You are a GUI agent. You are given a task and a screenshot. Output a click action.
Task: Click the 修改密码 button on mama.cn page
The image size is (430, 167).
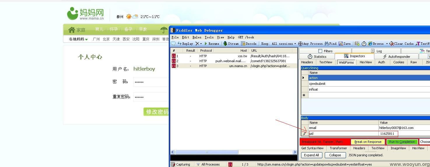point(156,112)
